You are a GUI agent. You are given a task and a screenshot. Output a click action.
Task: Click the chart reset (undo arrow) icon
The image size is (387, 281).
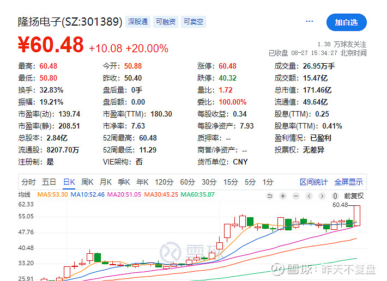pos(270,196)
